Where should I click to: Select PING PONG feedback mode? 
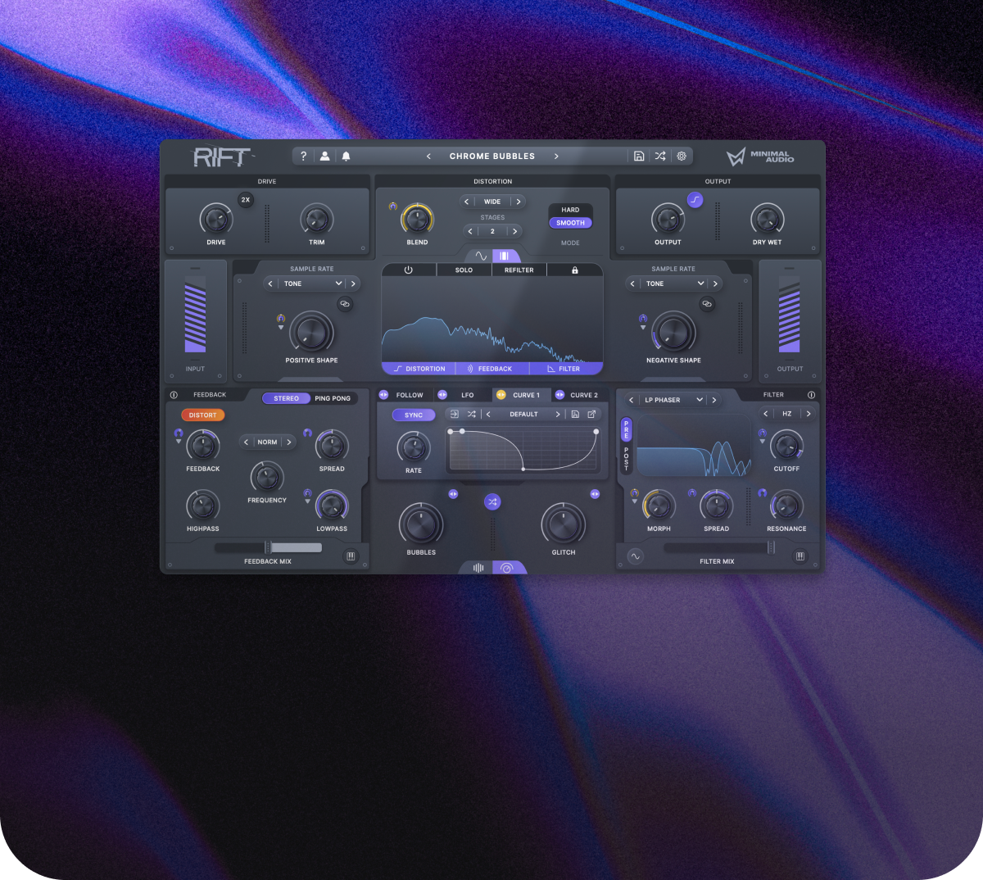coord(333,398)
